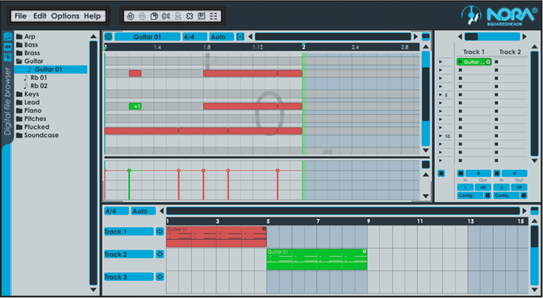
Task: Open the Auto dropdown in arranger
Action: 143,211
